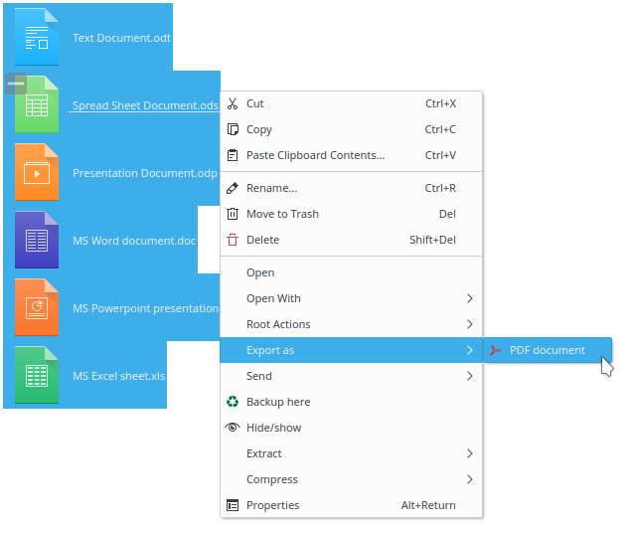Click the MS Word document.doc icon

[37, 240]
